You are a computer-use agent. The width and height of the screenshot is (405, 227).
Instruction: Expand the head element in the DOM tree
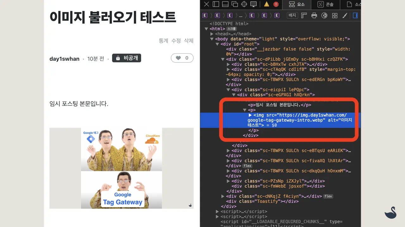[212, 34]
